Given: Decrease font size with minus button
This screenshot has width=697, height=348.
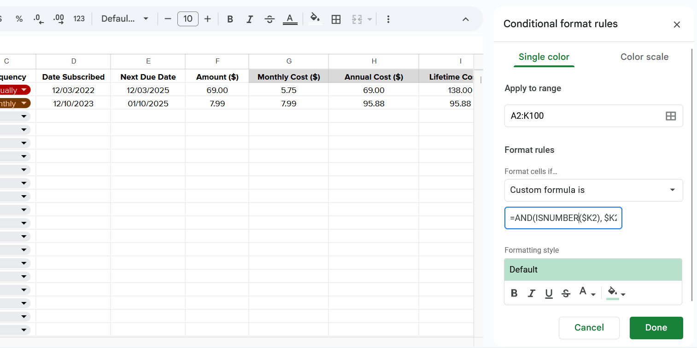Looking at the screenshot, I should (x=168, y=19).
